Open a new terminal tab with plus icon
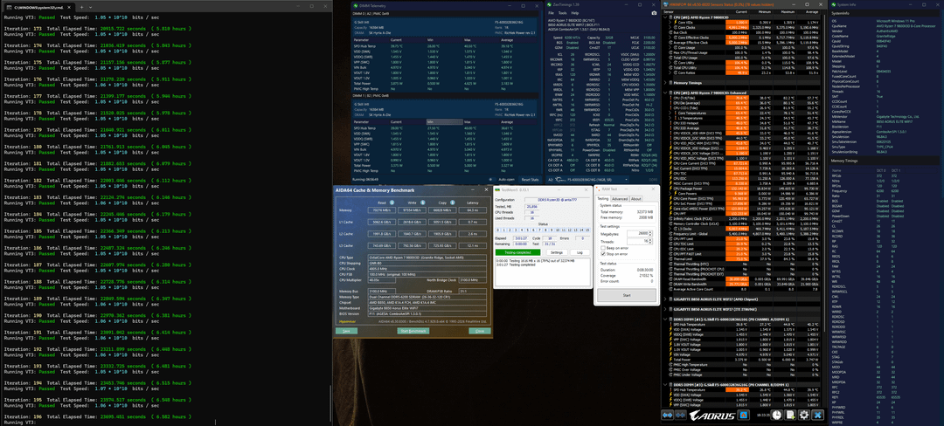The height and width of the screenshot is (426, 944). [x=82, y=7]
